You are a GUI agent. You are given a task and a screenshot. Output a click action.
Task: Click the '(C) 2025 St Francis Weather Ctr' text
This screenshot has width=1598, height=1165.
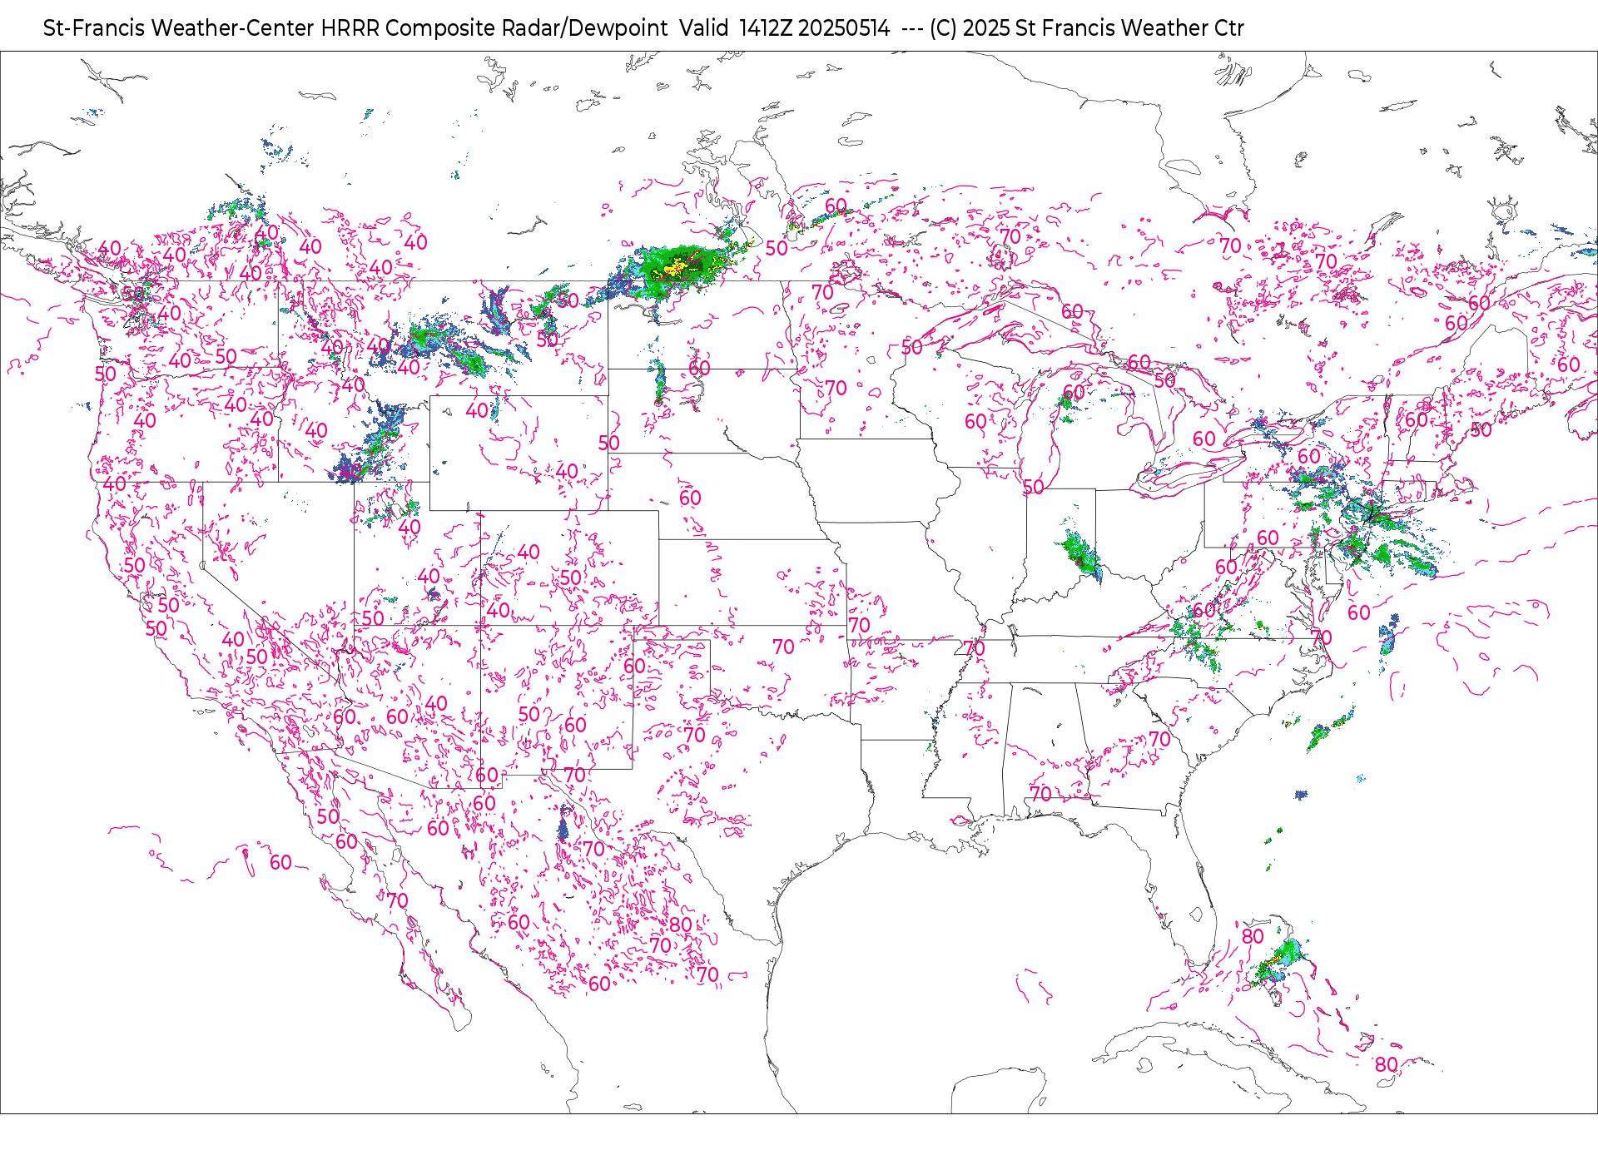pos(1086,28)
